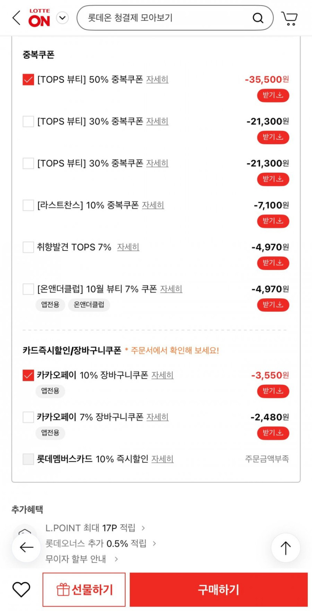Image resolution: width=312 pixels, height=611 pixels.
Task: Tap the floating left-arrow back button
Action: tap(26, 547)
